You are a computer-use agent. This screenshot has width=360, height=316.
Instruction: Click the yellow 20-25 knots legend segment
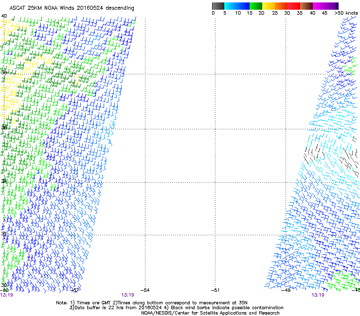click(x=269, y=6)
